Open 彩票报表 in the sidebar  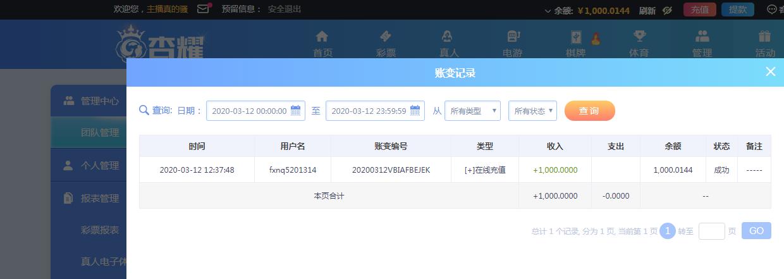coord(100,230)
